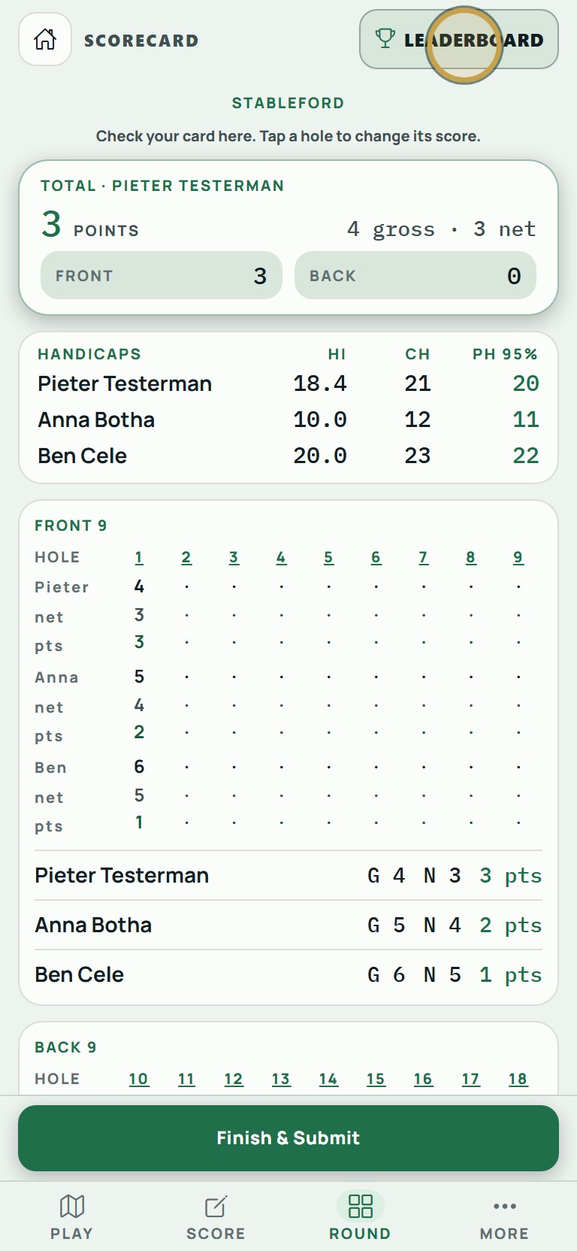Select Anna Botha front-nine summary row

tap(288, 925)
